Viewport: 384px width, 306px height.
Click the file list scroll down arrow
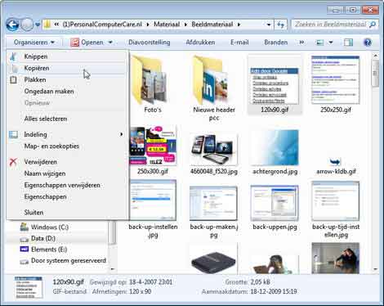coord(376,269)
